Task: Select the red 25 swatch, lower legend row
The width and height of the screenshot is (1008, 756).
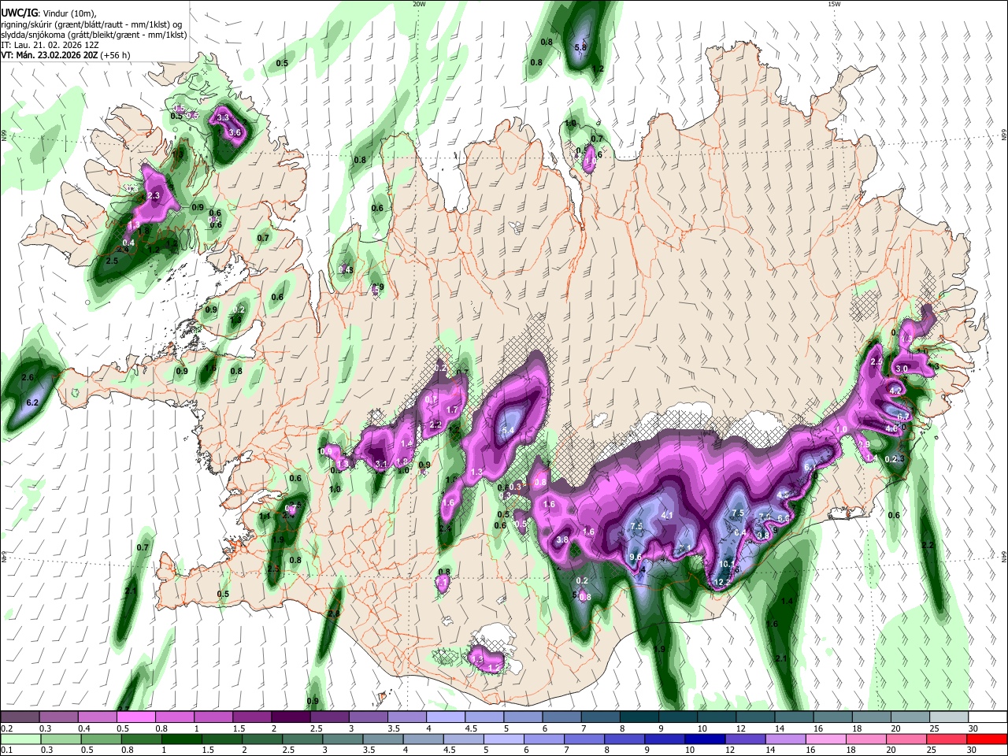Action: tap(947, 739)
